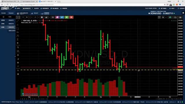This screenshot has height=104, width=185.
Task: Select the XABCD patterns tool
Action: tap(18, 36)
